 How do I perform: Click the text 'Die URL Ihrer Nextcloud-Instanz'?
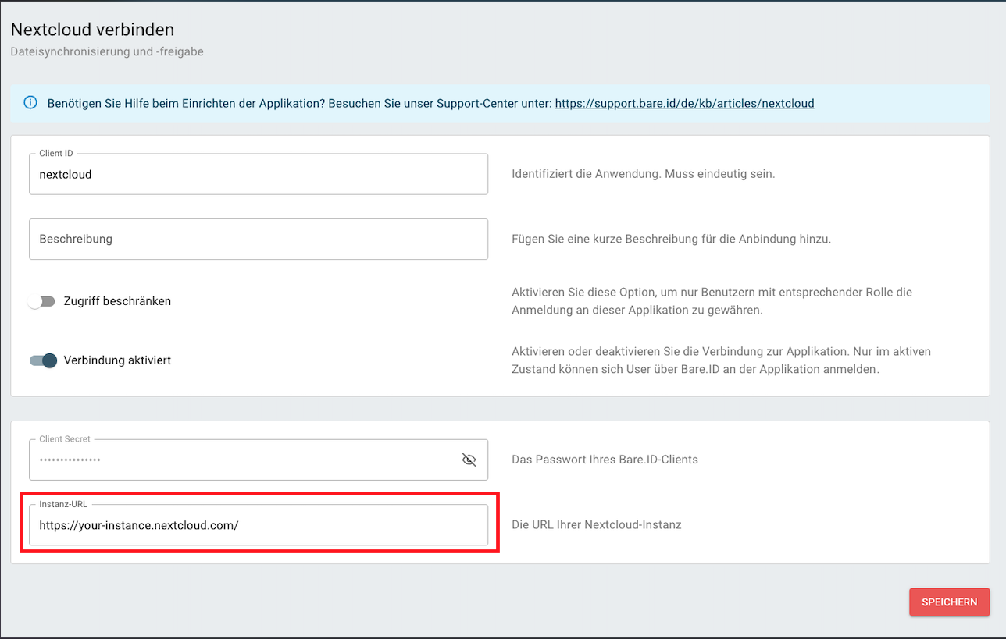(x=597, y=525)
